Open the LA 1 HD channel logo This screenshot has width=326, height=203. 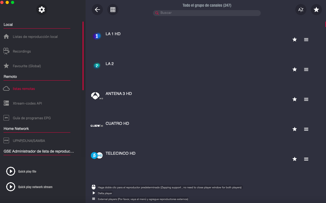click(97, 36)
